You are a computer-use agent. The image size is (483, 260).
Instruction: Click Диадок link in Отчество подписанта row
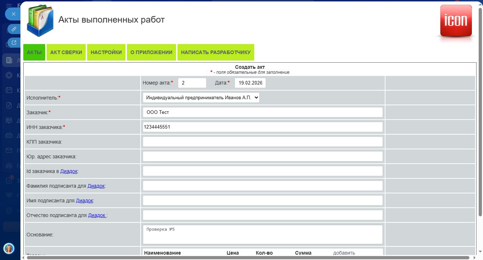pos(97,215)
